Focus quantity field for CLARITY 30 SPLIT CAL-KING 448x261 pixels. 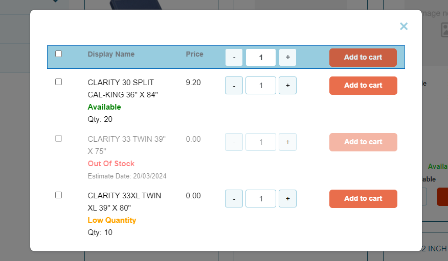tap(261, 86)
